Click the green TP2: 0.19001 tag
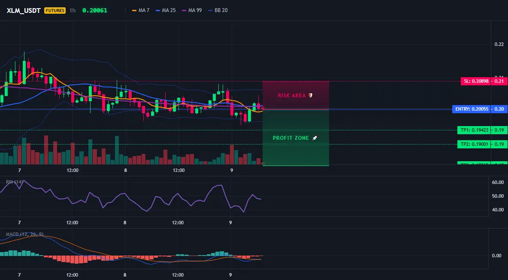Viewport: 508px width, 280px height. tap(474, 145)
